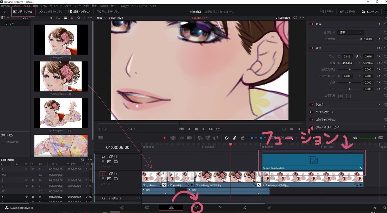This screenshot has width=387, height=213.
Task: Select the arrow selection tool
Action: coord(165,138)
